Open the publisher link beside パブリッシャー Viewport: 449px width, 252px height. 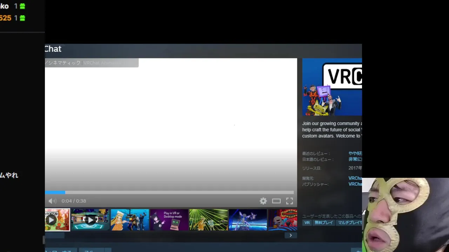(x=355, y=184)
